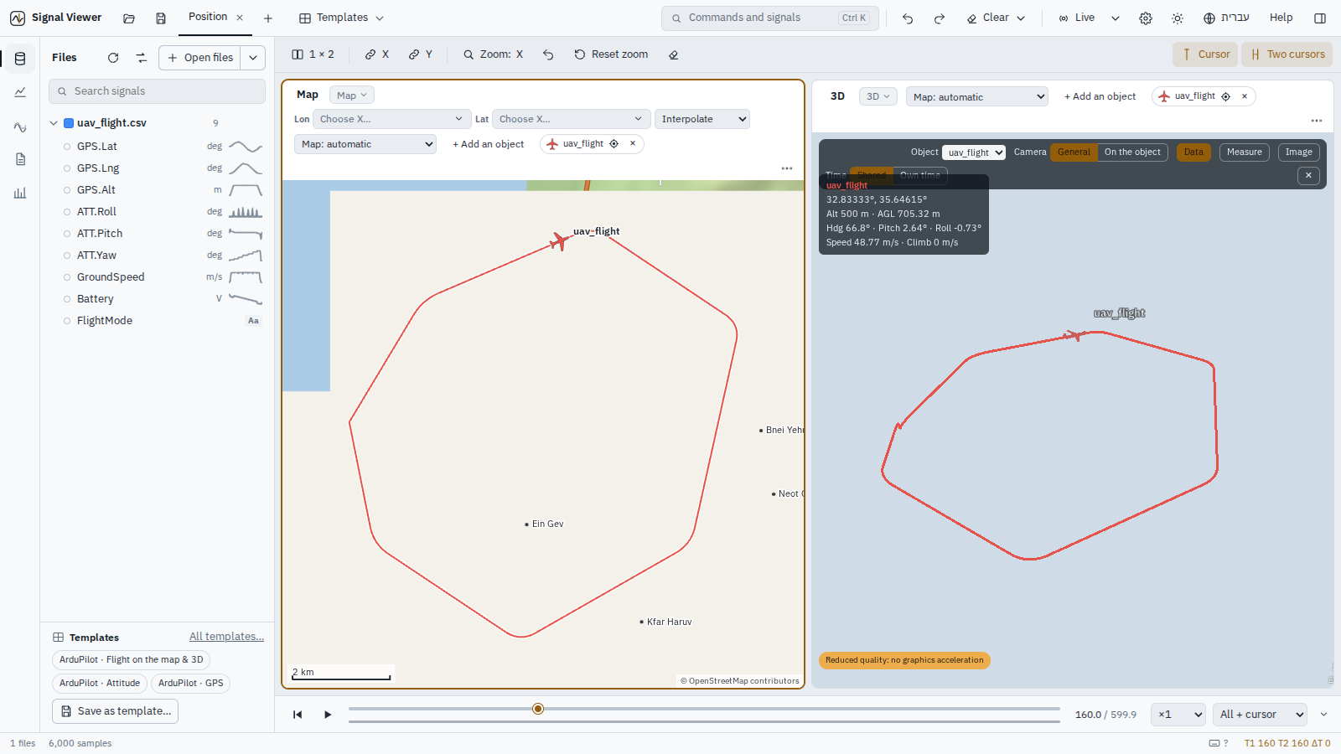Viewport: 1341px width, 754px height.
Task: Open folder icon in top bar
Action: coord(129,18)
